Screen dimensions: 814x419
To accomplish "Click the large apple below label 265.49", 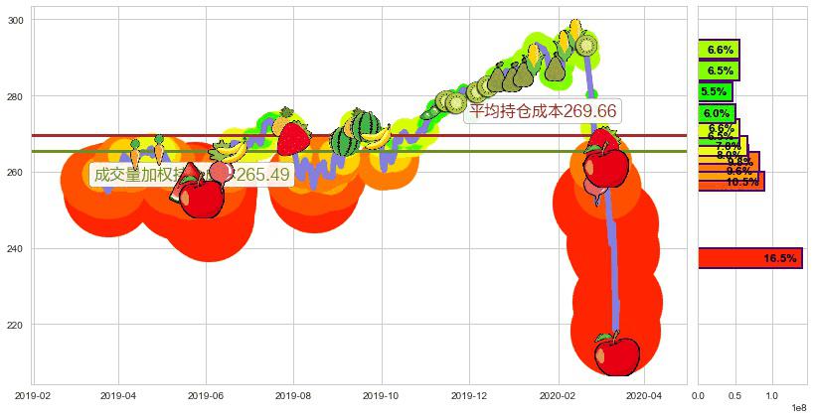I will point(202,197).
